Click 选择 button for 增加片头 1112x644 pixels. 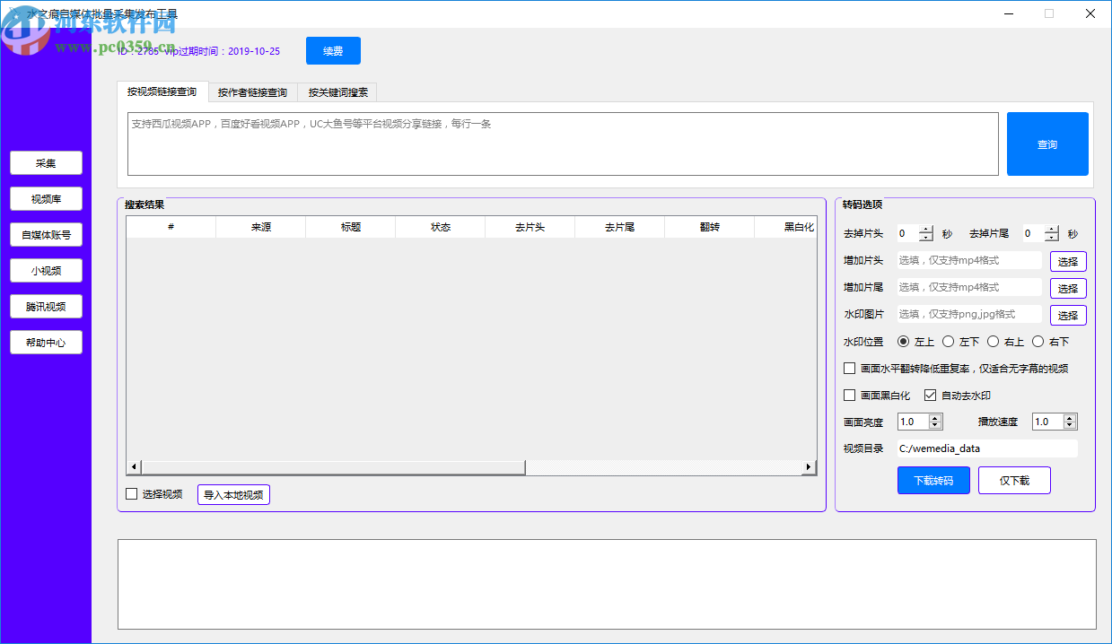(1068, 261)
